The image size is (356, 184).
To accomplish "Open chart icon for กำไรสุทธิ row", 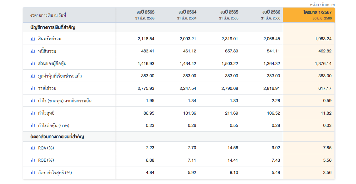I will [x=33, y=113].
